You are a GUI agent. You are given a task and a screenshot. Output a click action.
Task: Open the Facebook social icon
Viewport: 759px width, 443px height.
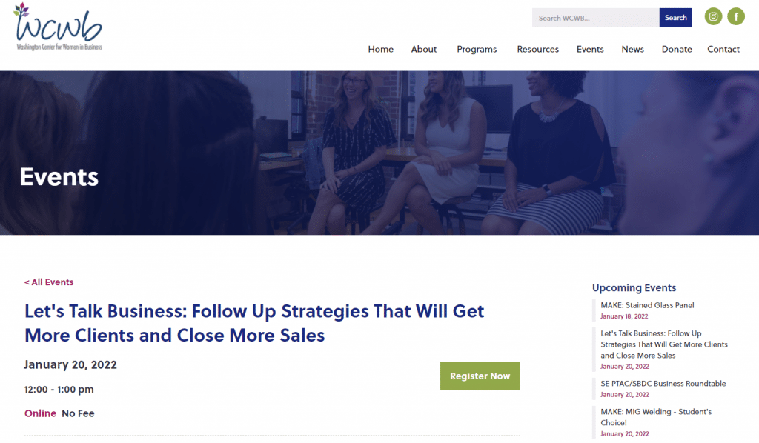[x=736, y=17]
